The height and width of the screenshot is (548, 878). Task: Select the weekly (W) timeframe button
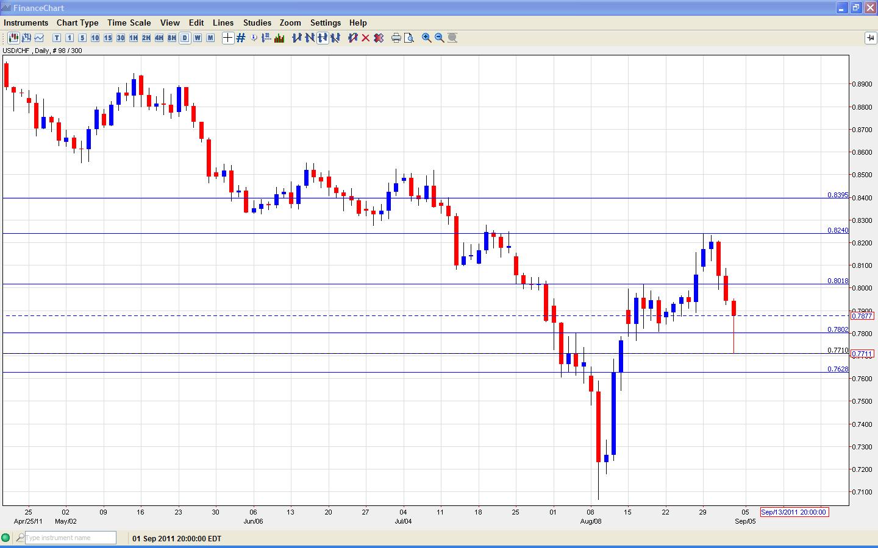[198, 38]
